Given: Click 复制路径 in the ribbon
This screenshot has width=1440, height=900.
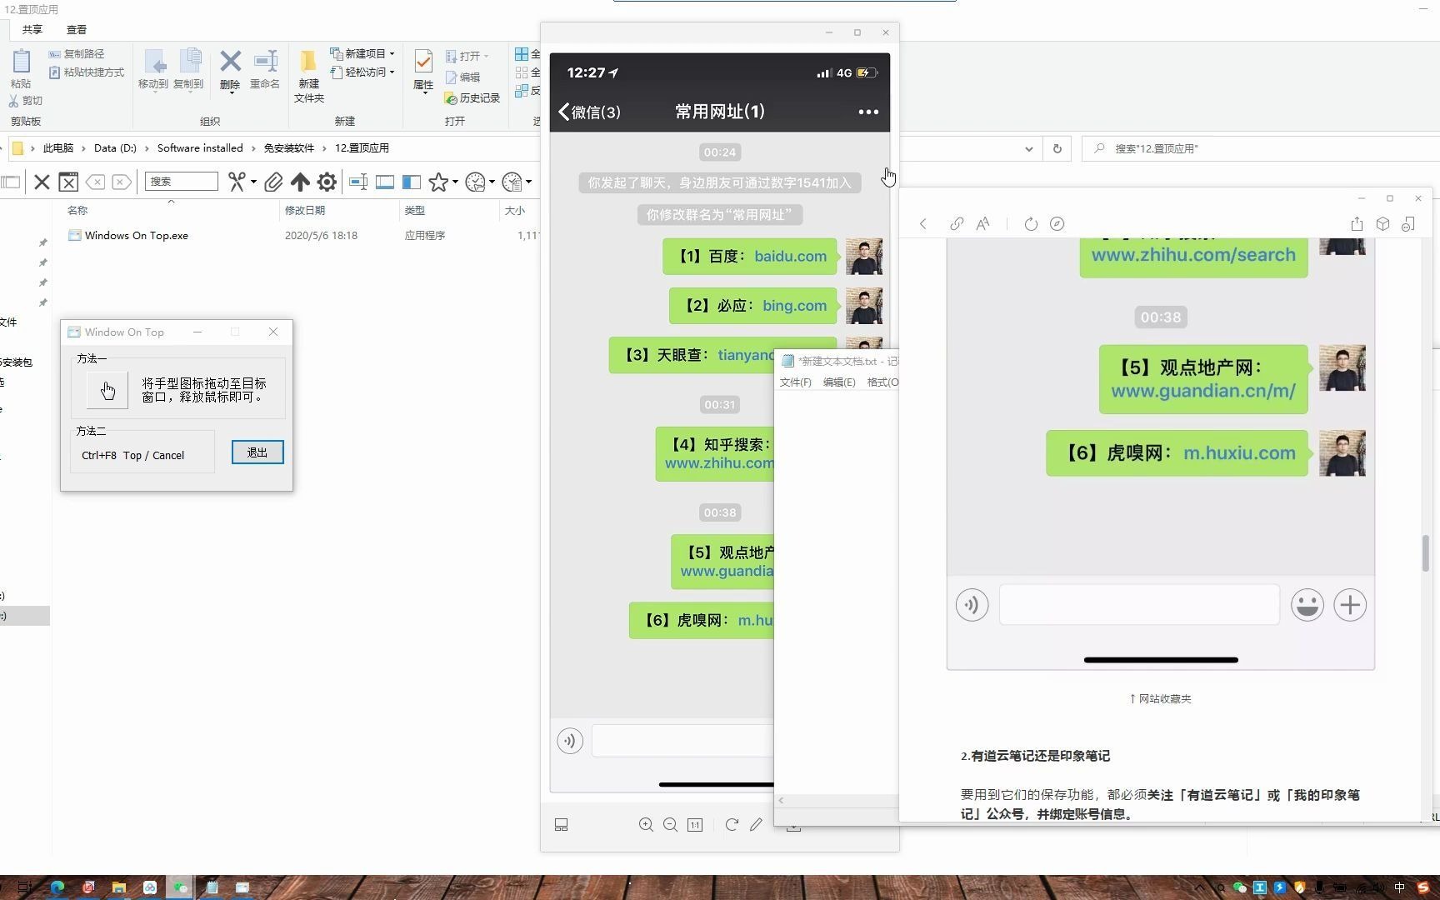Looking at the screenshot, I should click(77, 53).
